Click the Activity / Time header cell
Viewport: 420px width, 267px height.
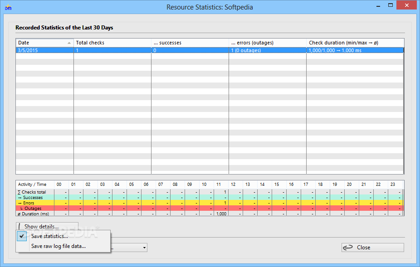pyautogui.click(x=35, y=184)
